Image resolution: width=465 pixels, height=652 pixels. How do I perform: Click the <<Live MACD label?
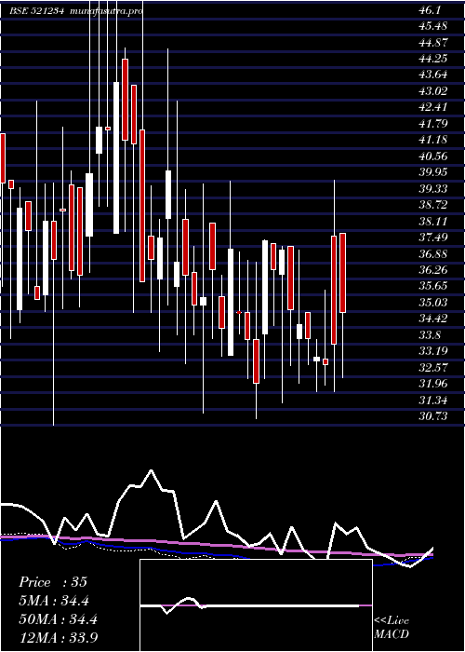coord(392,628)
